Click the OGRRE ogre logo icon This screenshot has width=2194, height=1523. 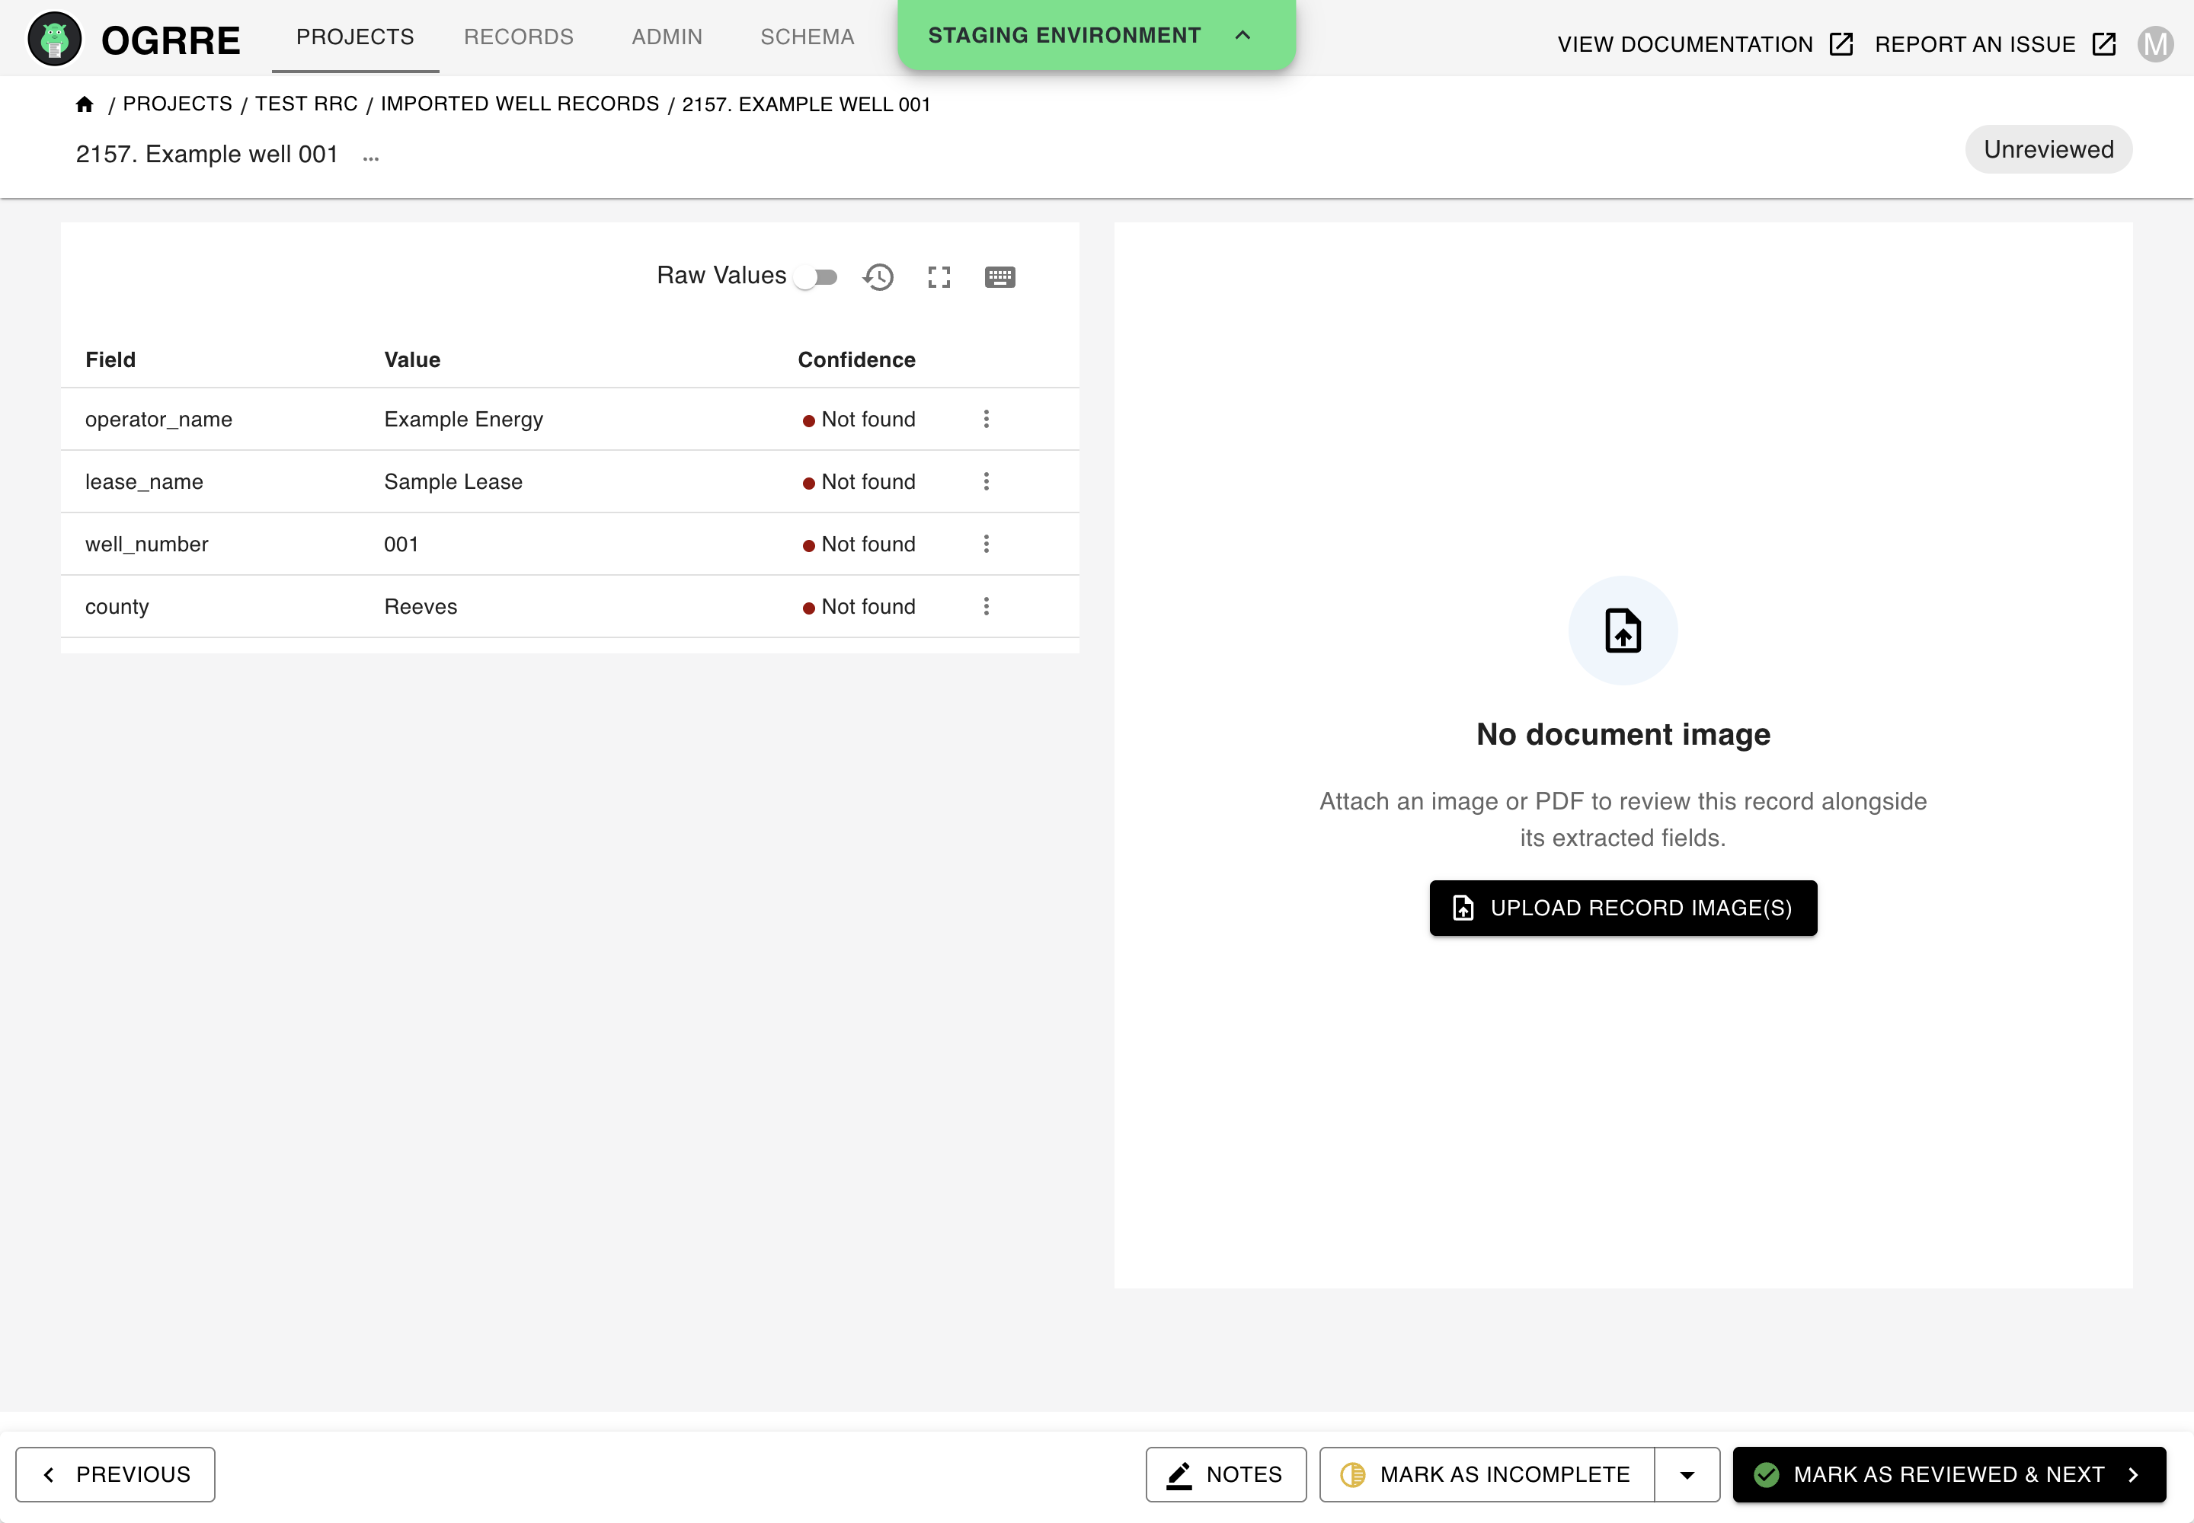tap(54, 39)
